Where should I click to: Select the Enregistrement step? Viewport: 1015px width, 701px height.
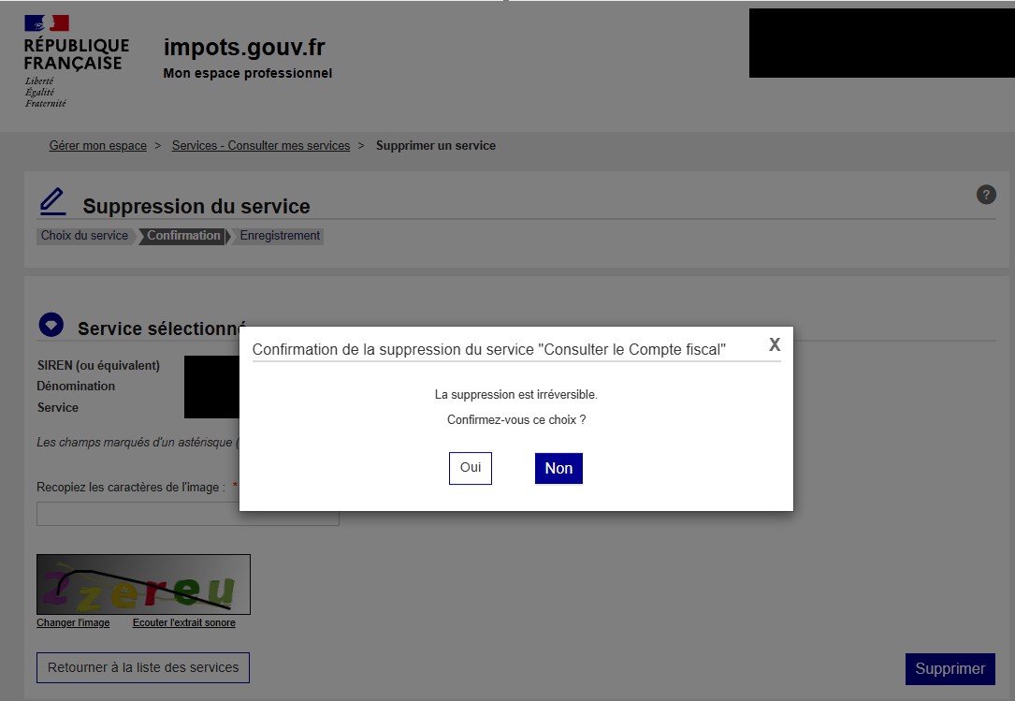pyautogui.click(x=279, y=235)
